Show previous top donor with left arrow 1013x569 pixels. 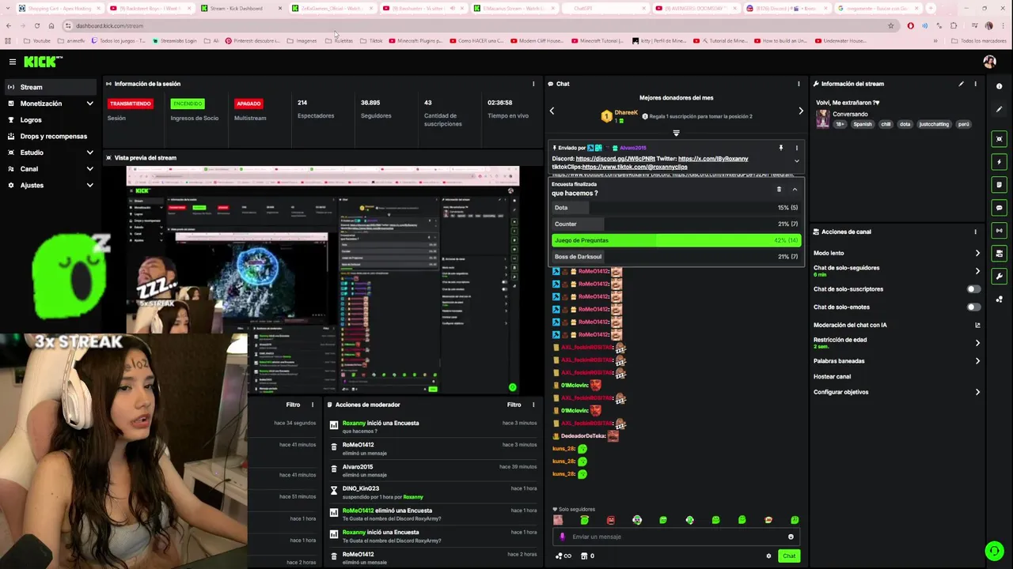pyautogui.click(x=552, y=111)
